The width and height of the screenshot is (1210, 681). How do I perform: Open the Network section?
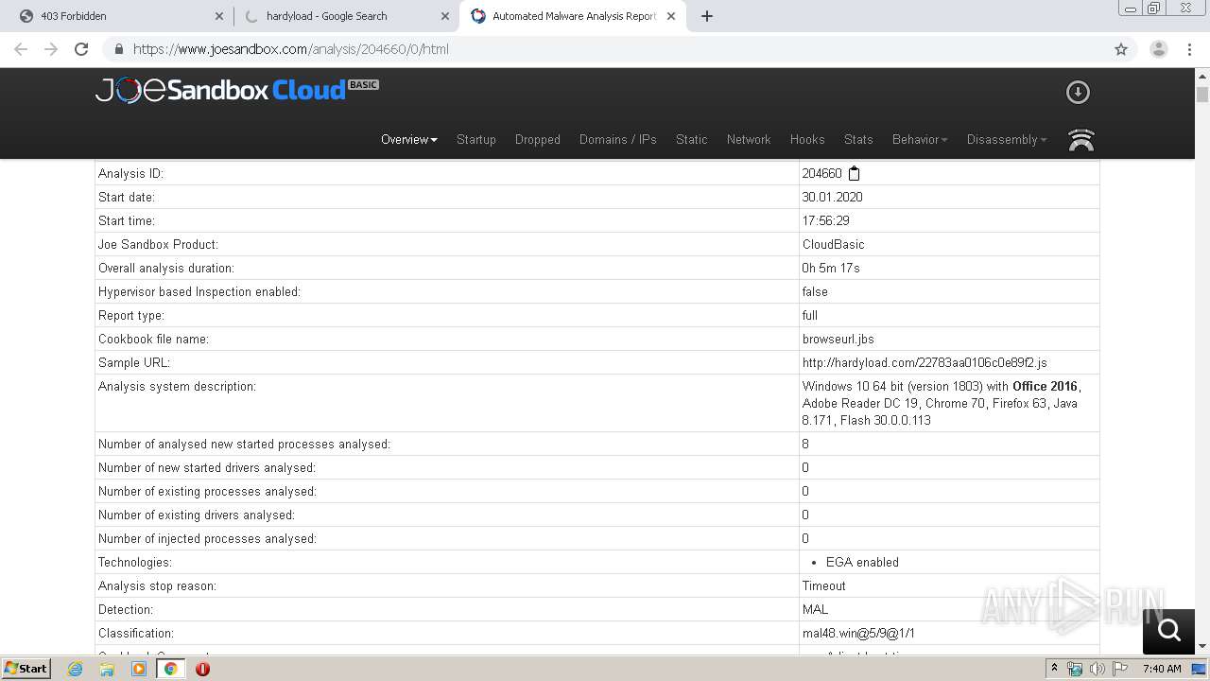pyautogui.click(x=749, y=139)
